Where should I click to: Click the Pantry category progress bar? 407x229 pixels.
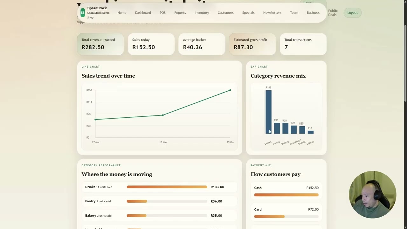tap(167, 201)
